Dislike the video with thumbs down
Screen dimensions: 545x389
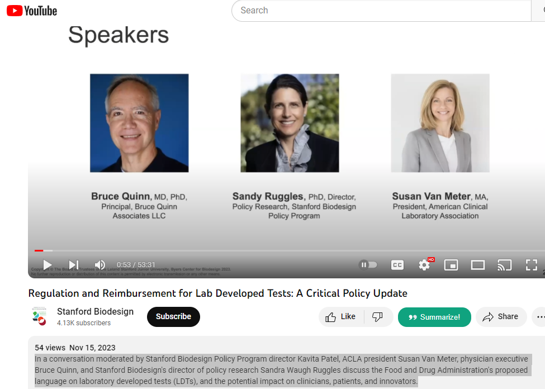pyautogui.click(x=378, y=317)
